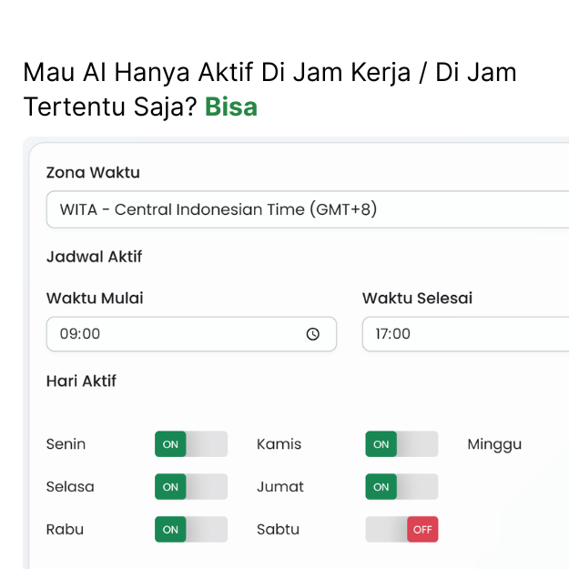Disable the Jumat toggle switch
The image size is (569, 569).
click(401, 487)
